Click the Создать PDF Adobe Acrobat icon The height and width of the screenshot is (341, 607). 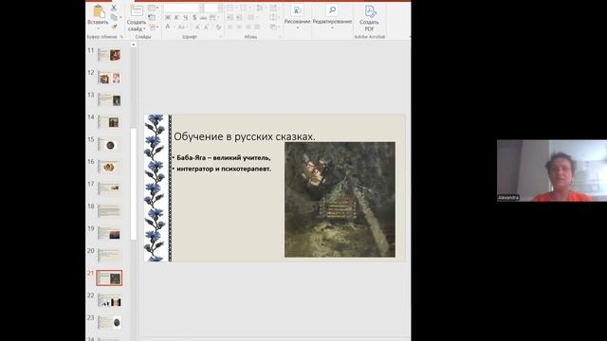tap(370, 11)
